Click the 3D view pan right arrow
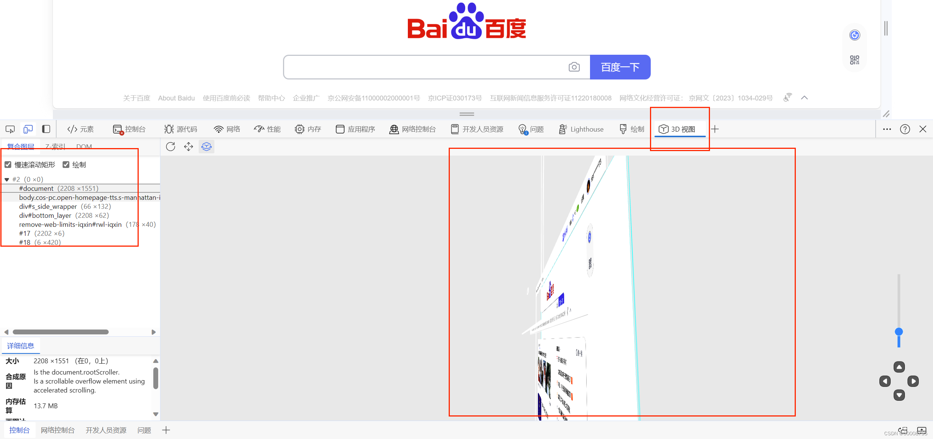 (913, 381)
